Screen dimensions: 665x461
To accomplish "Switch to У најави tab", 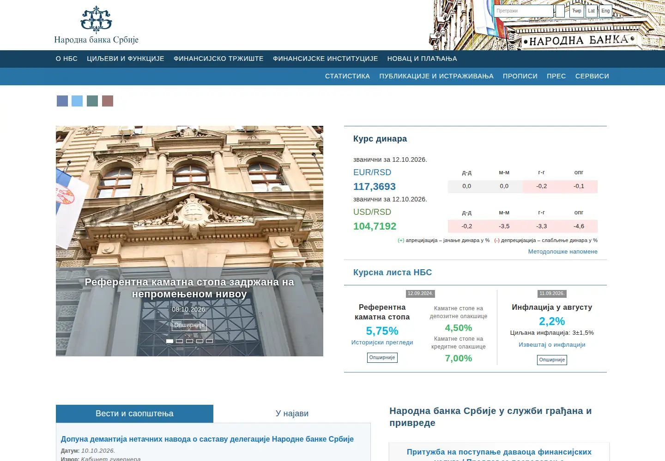I will tap(292, 414).
